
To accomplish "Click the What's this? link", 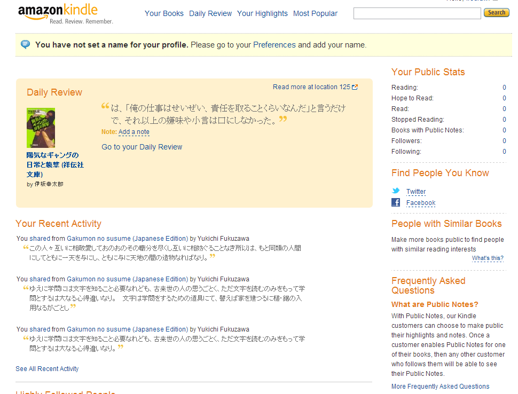I will [x=488, y=258].
